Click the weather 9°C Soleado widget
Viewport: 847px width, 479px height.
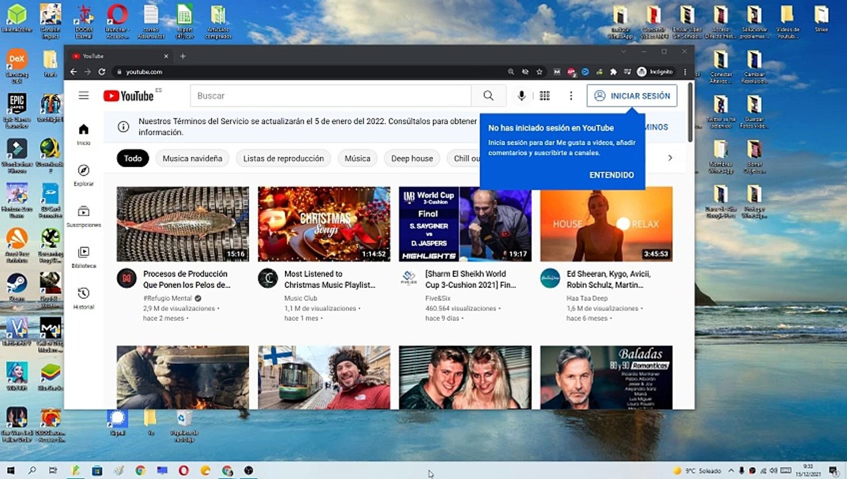click(697, 471)
